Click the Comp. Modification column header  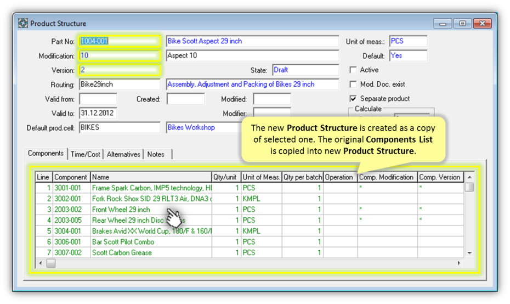[x=387, y=177]
